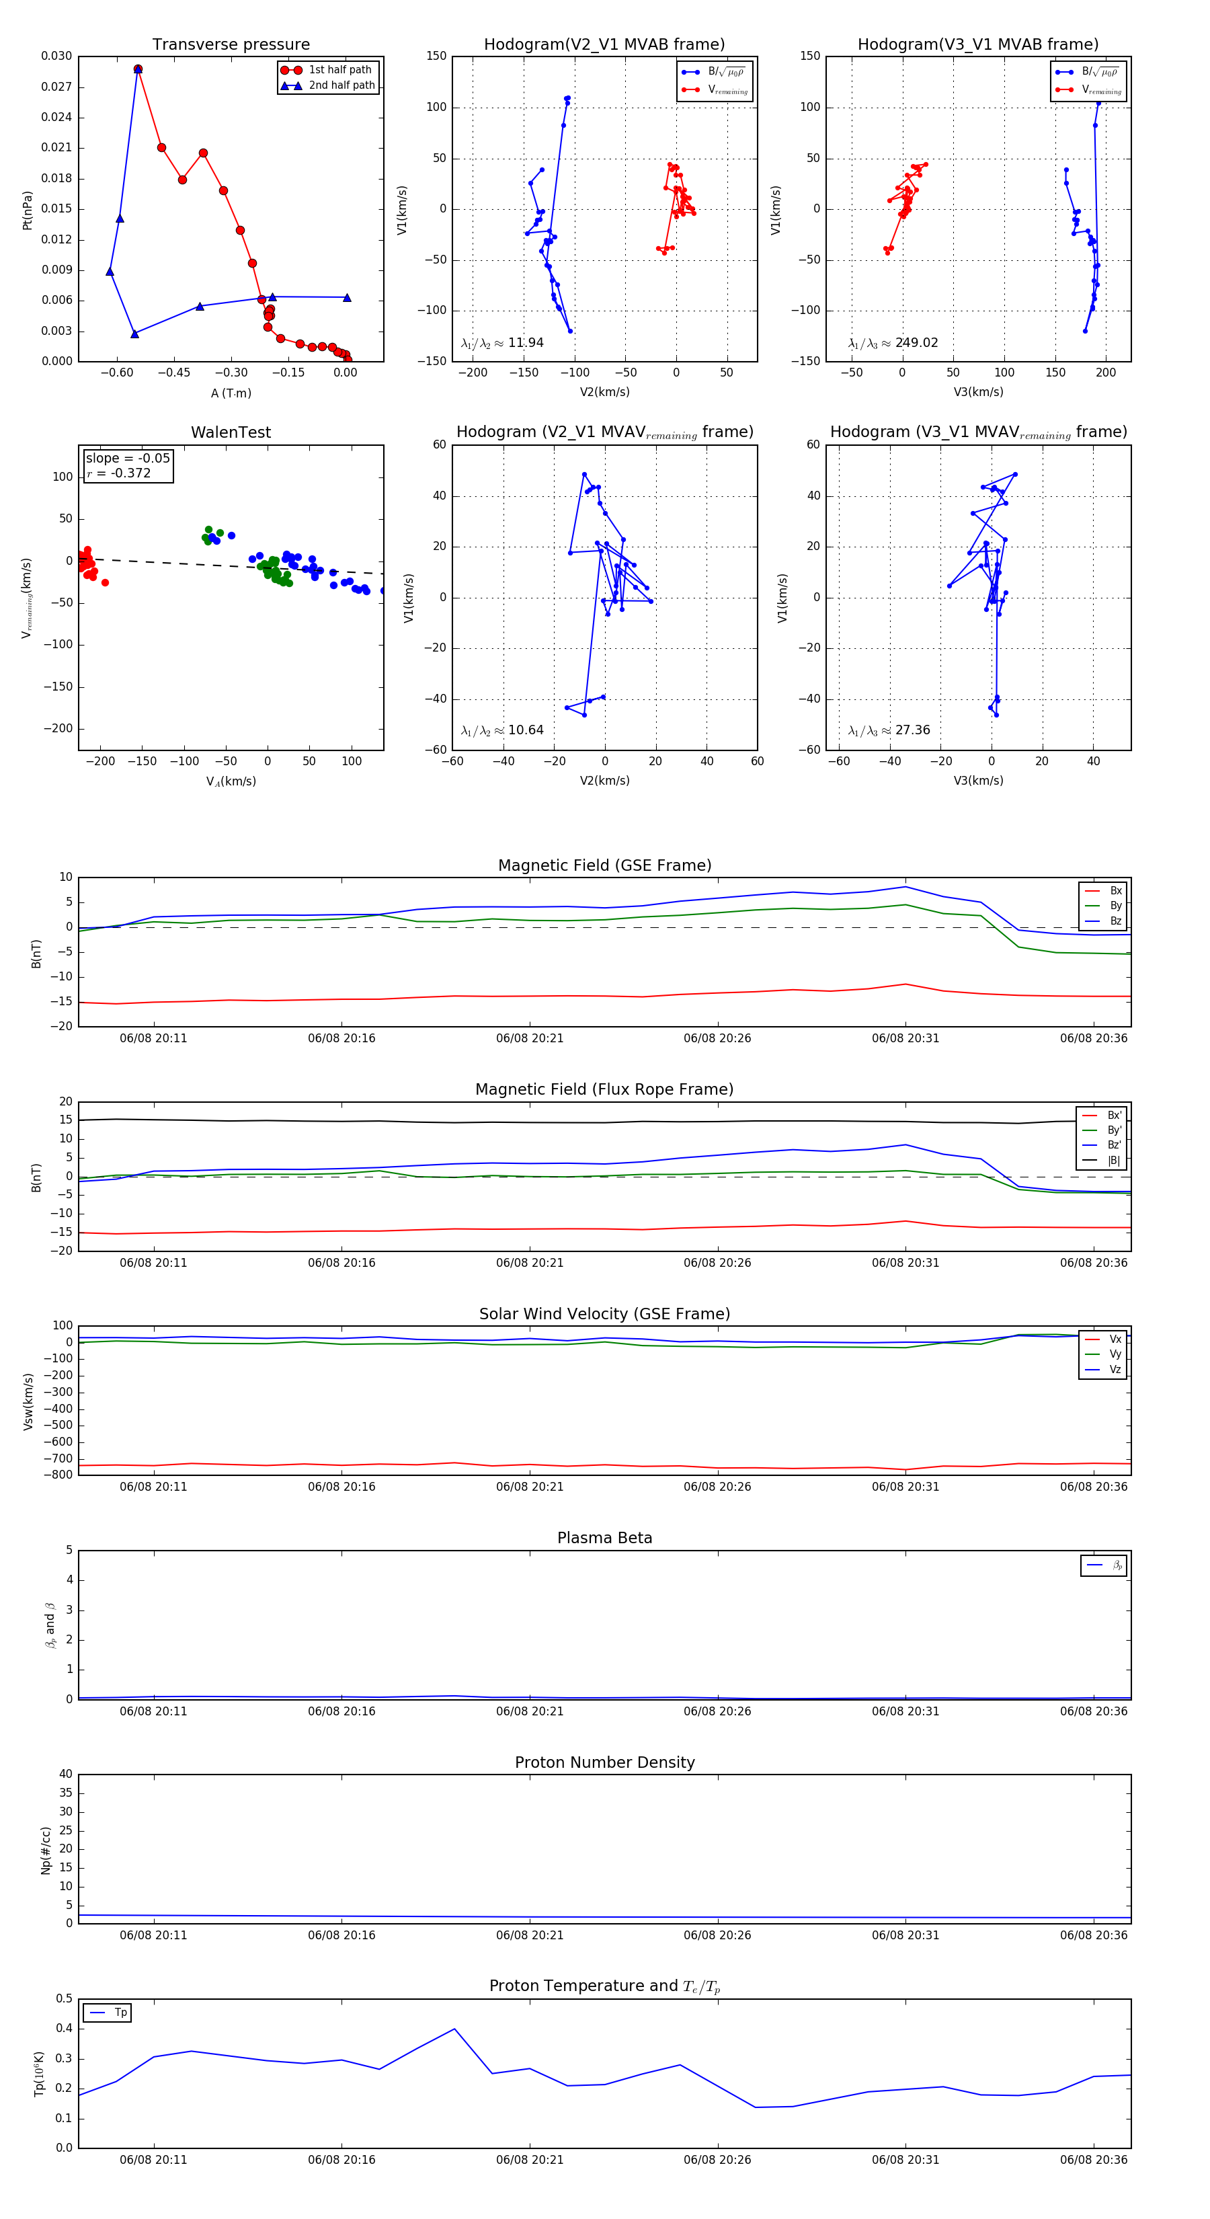The height and width of the screenshot is (2219, 1210).
Task: Click the peak marker of transverse pressure curve
Action: click(x=138, y=69)
